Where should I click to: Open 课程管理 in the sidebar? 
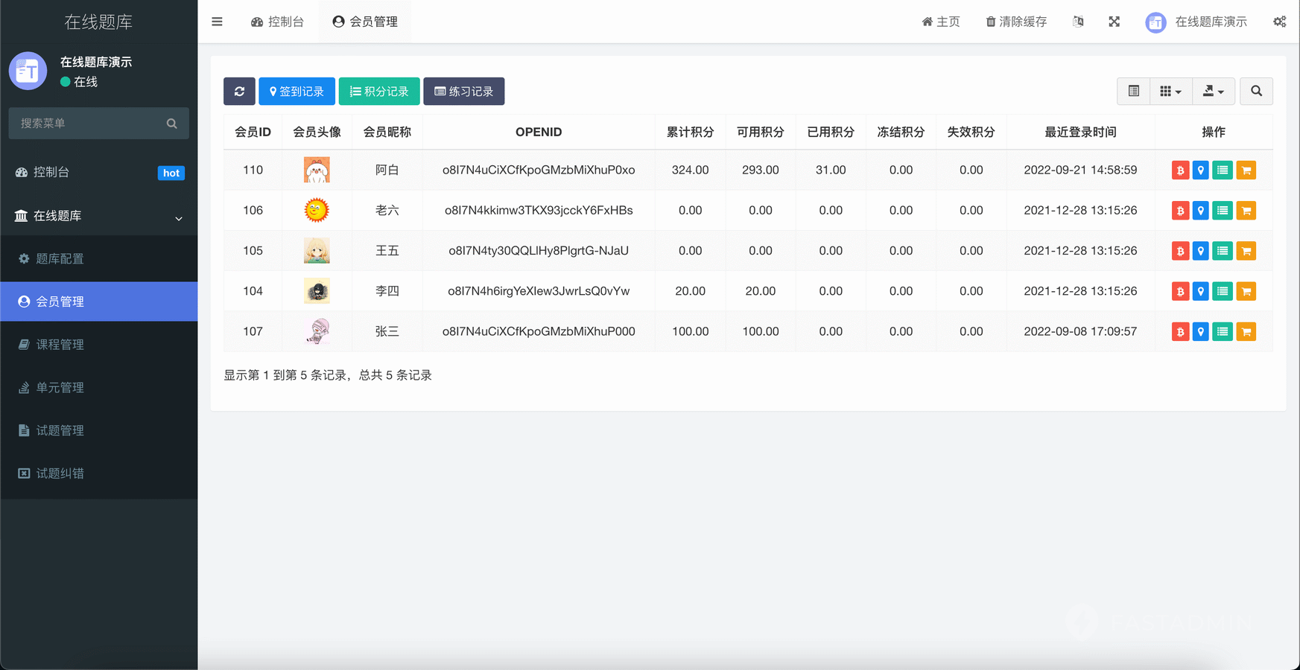pyautogui.click(x=60, y=345)
